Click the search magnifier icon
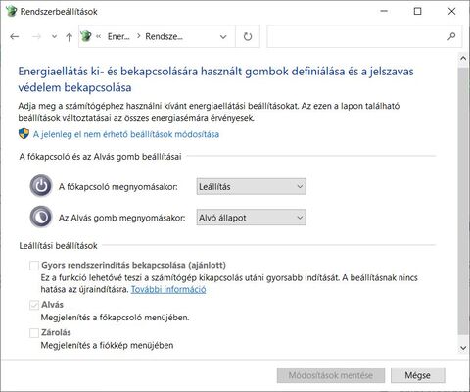 tap(451, 36)
